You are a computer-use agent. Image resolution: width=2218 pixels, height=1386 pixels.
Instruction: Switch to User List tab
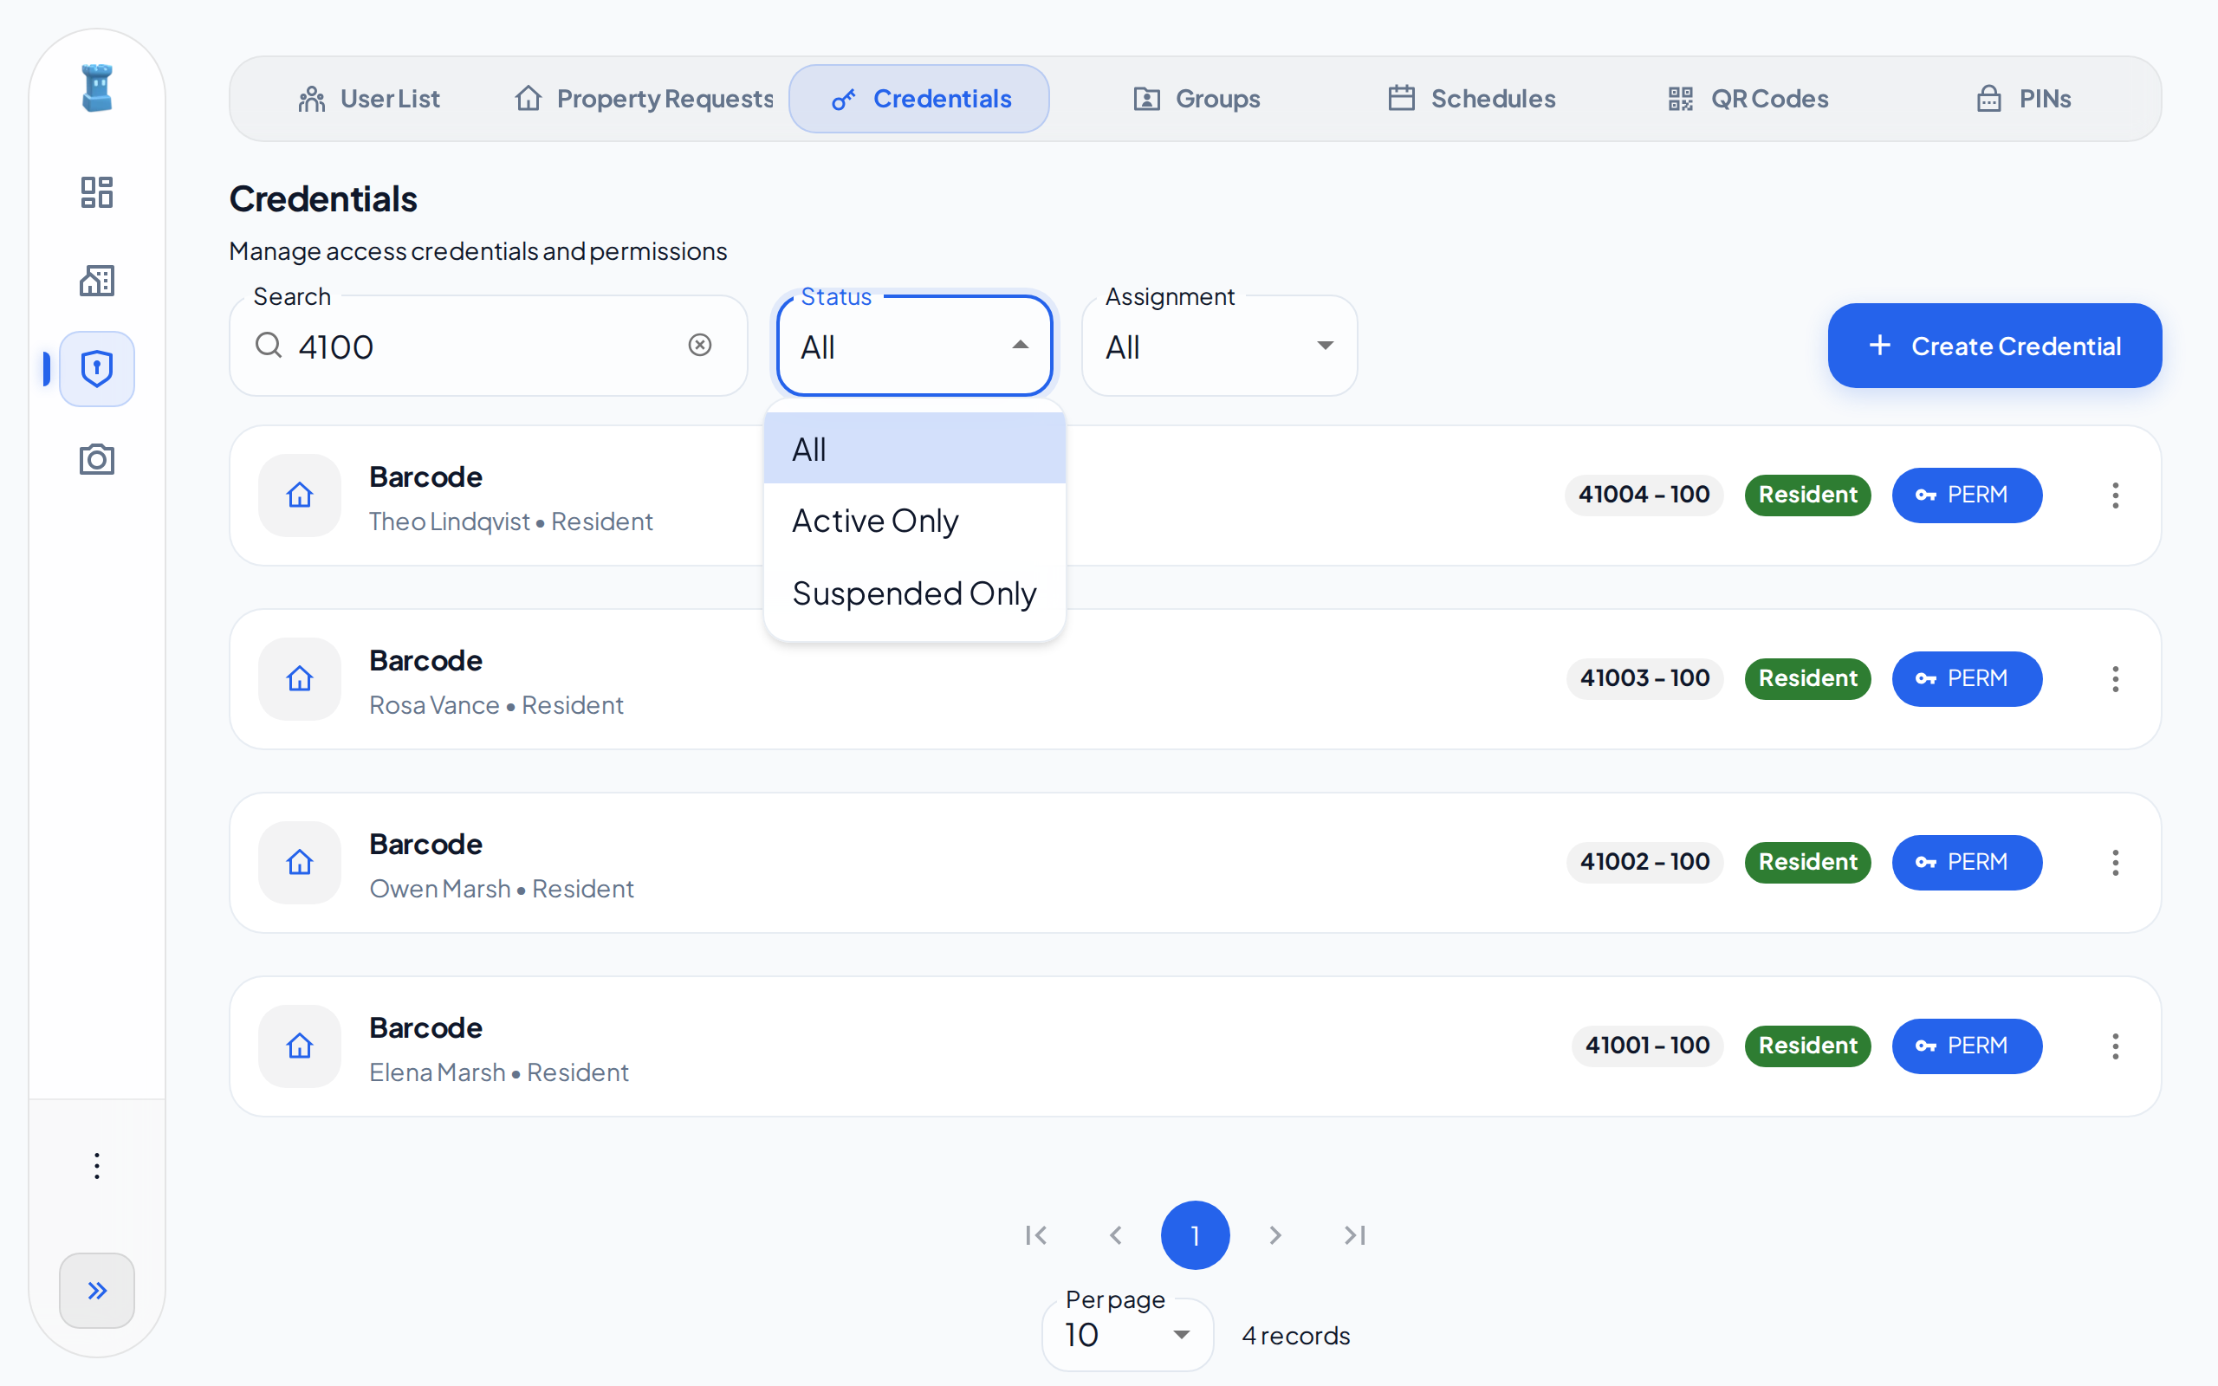pos(368,99)
